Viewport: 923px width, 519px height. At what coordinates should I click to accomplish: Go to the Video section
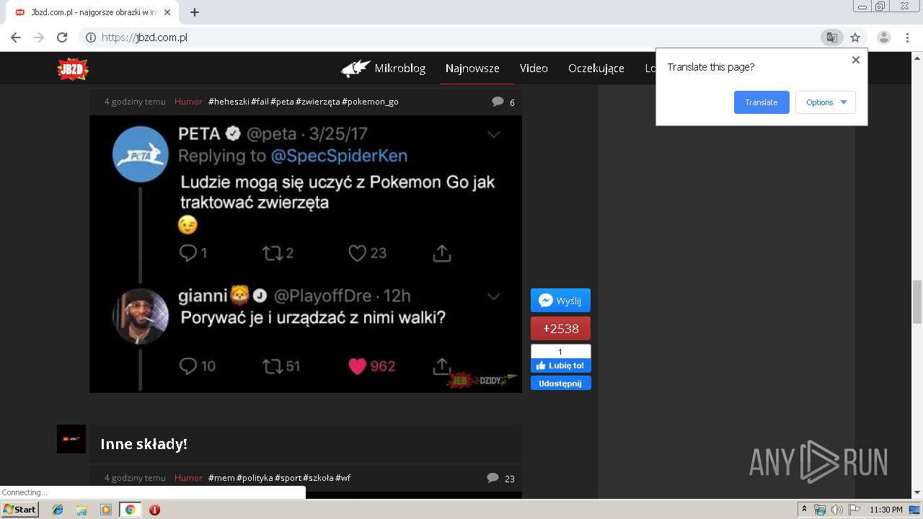click(534, 68)
